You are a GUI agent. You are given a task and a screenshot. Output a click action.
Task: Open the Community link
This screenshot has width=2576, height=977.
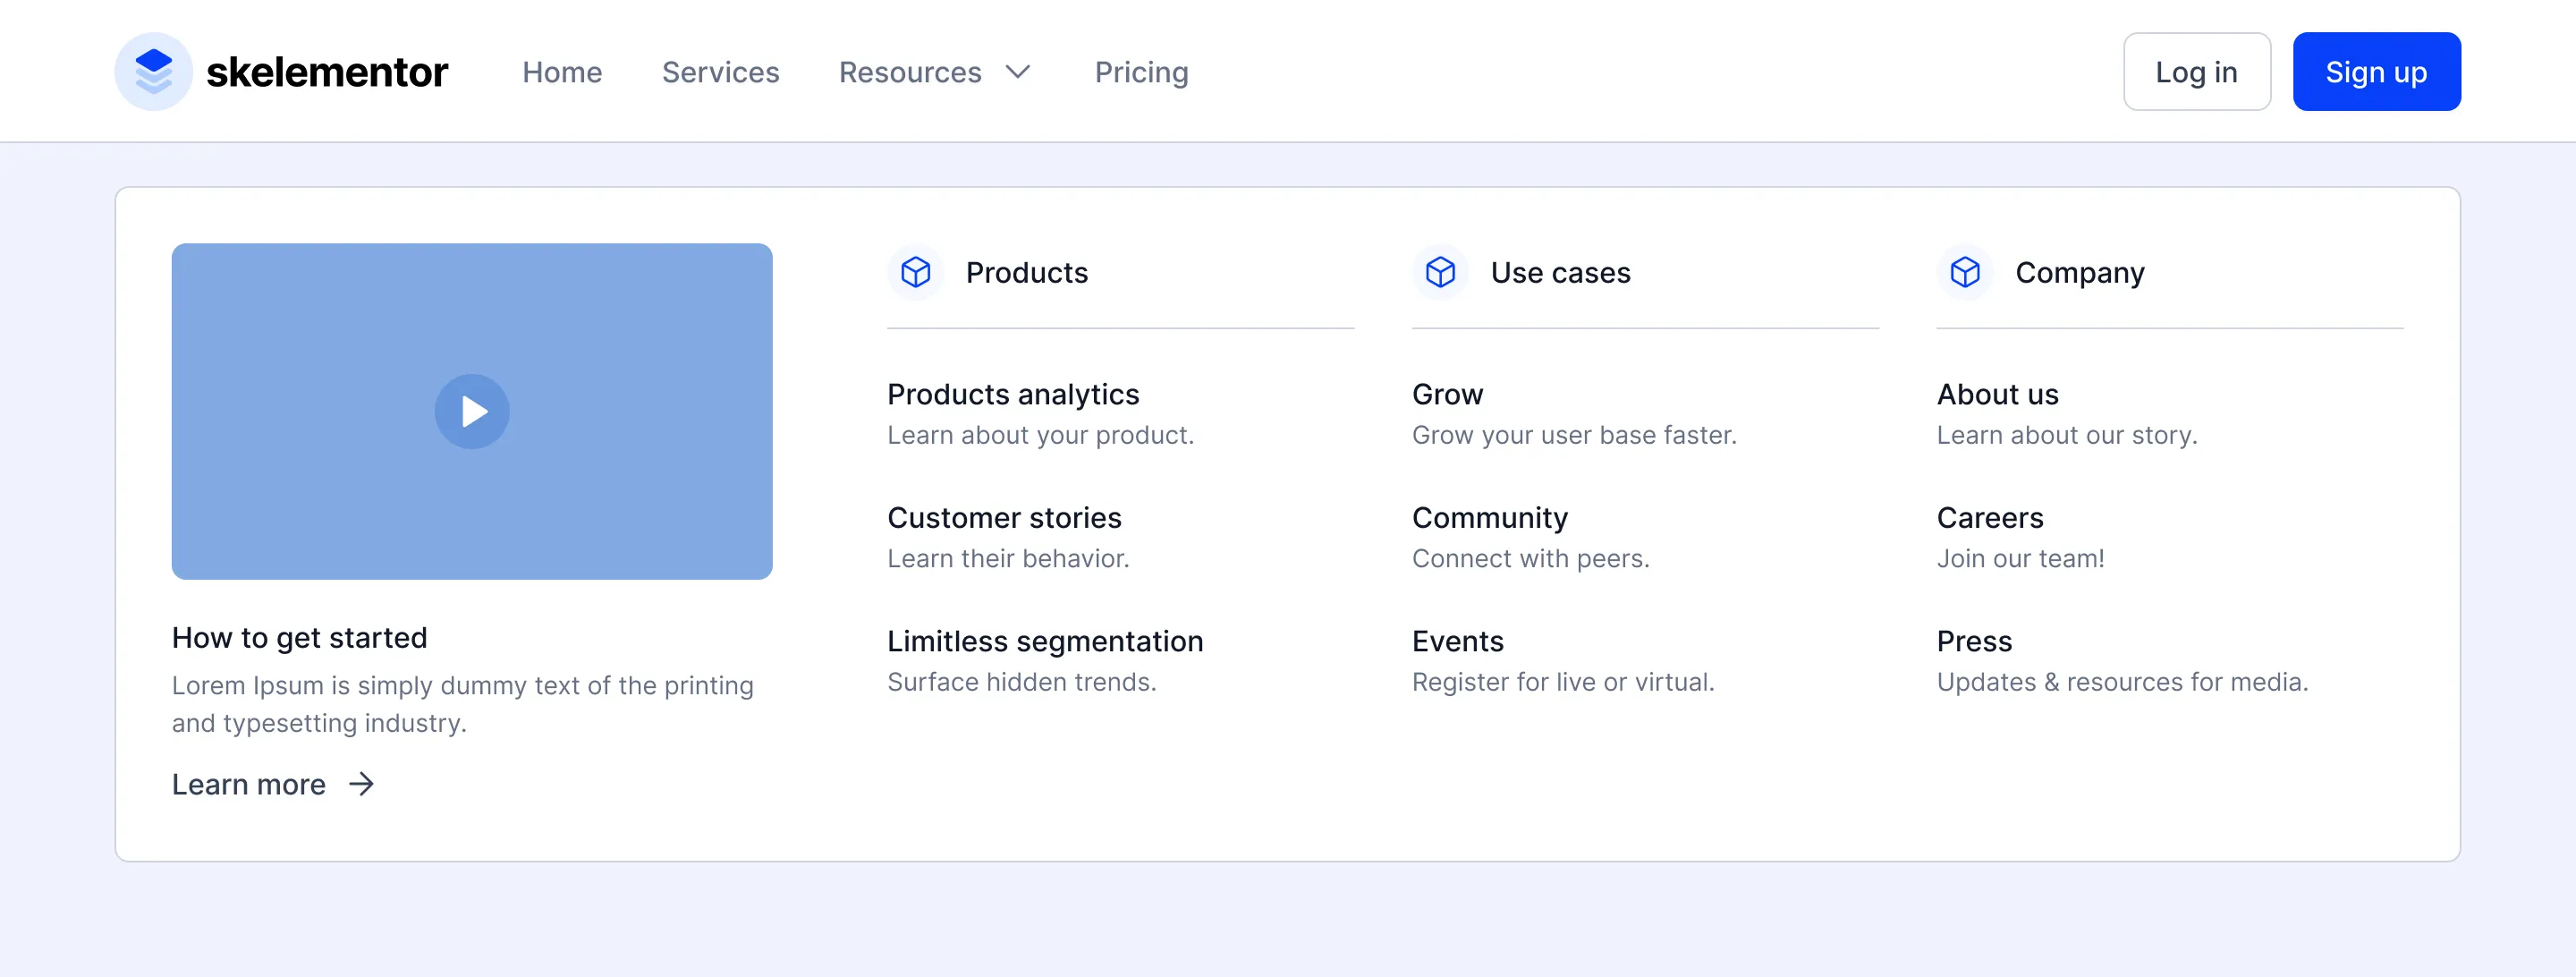(1490, 517)
